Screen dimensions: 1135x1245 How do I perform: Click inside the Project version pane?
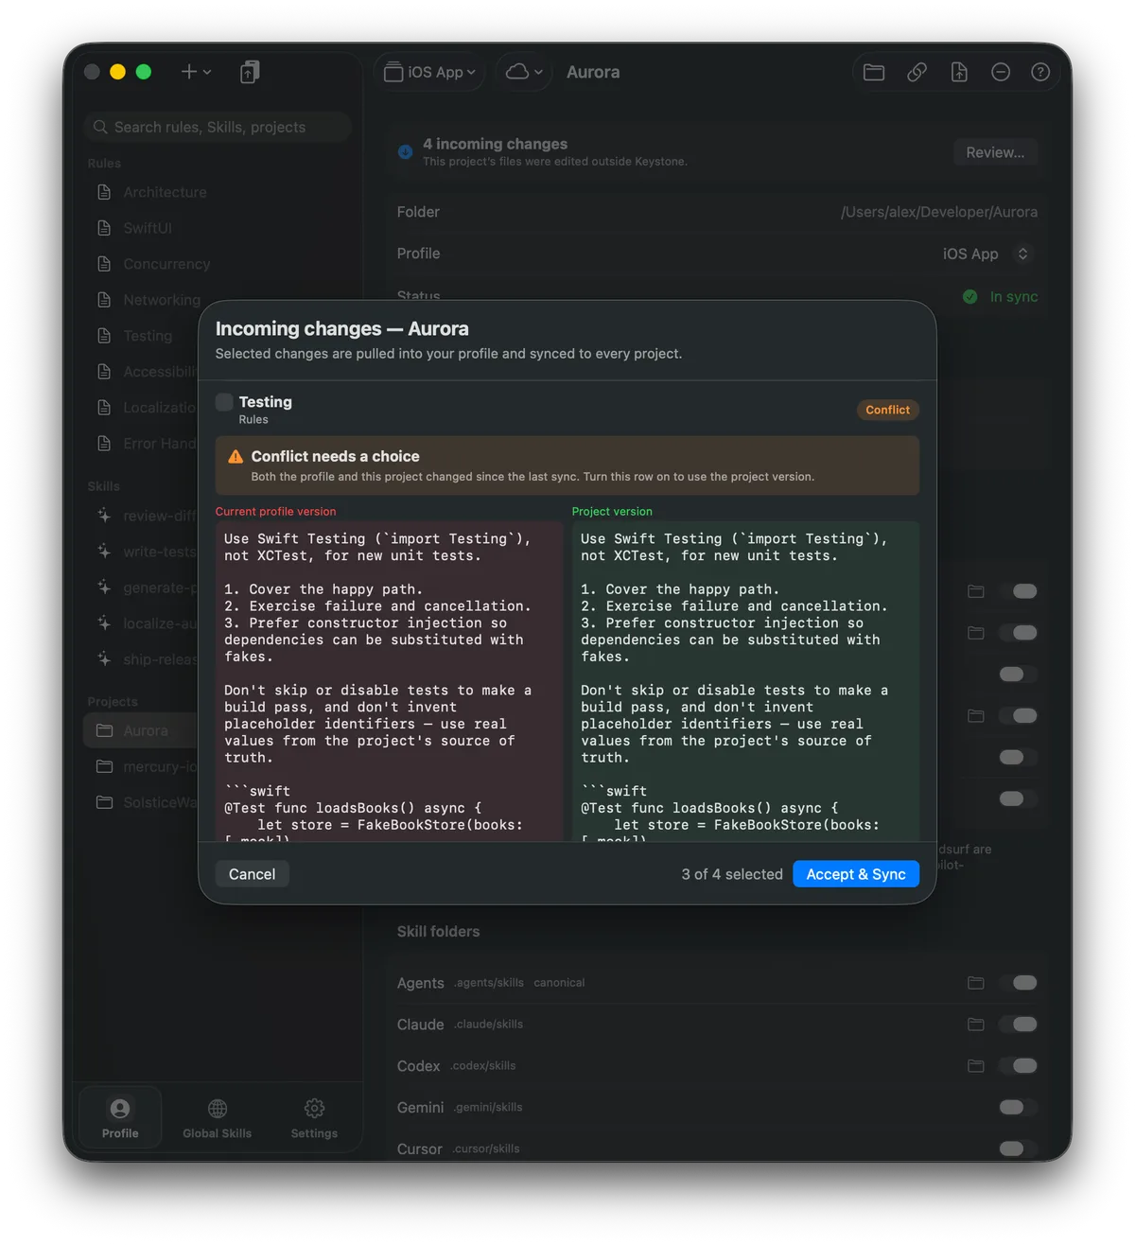745,681
